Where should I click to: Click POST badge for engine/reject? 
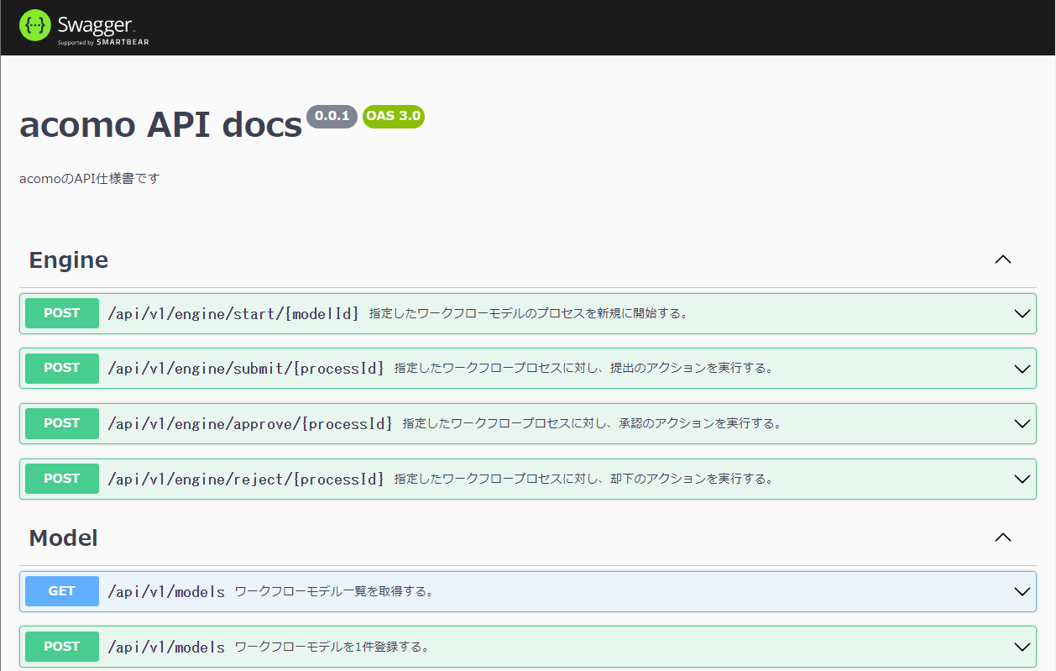tap(61, 479)
